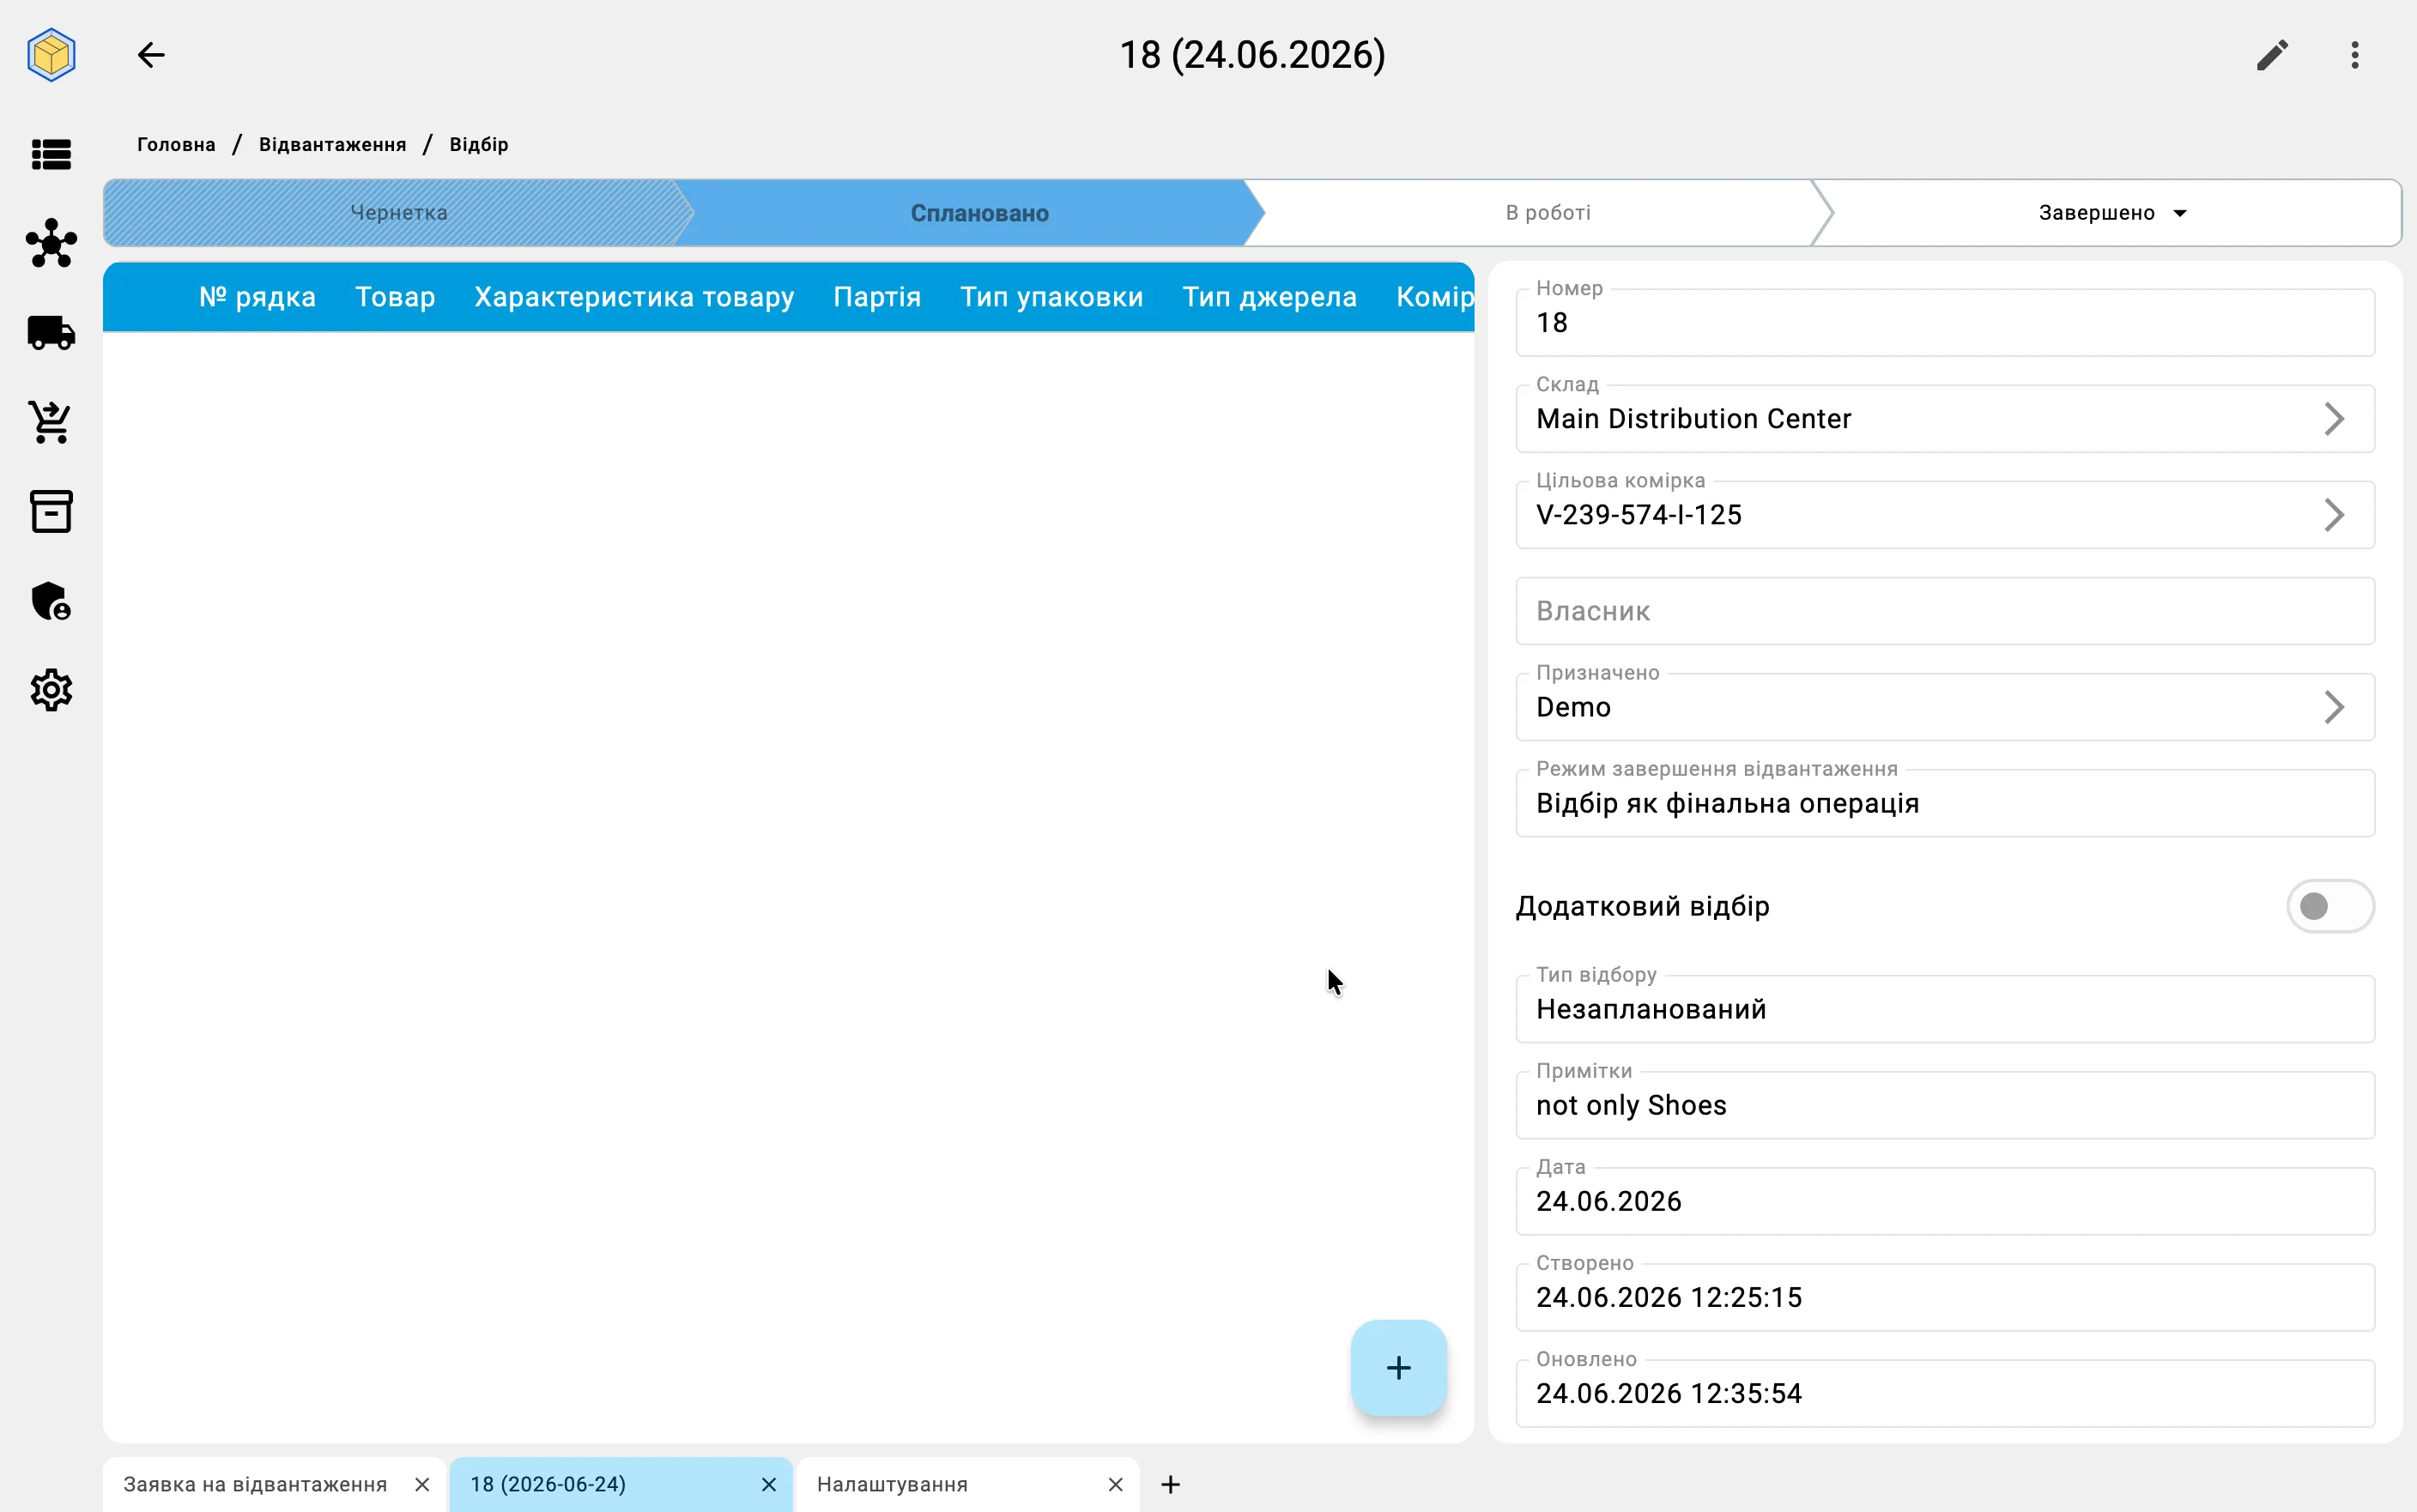Click the Товар column header
This screenshot has width=2417, height=1512.
click(395, 297)
